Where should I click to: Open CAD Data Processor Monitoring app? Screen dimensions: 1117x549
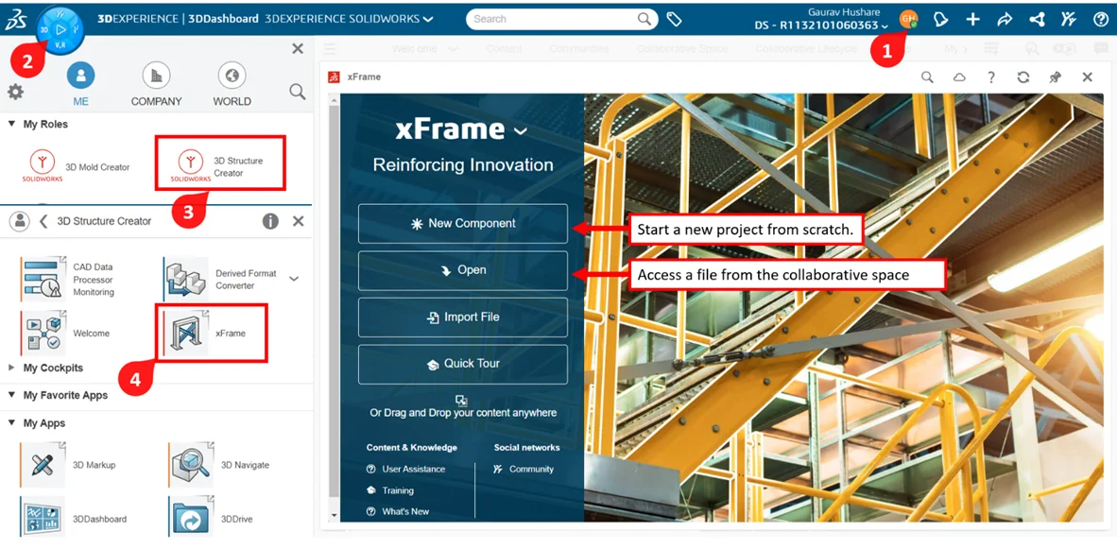click(x=70, y=279)
